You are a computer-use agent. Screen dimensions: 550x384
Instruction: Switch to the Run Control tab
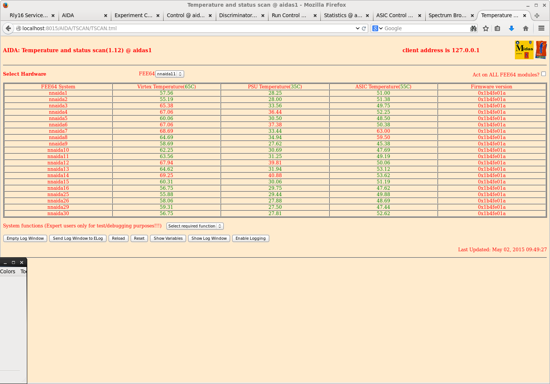(x=289, y=15)
